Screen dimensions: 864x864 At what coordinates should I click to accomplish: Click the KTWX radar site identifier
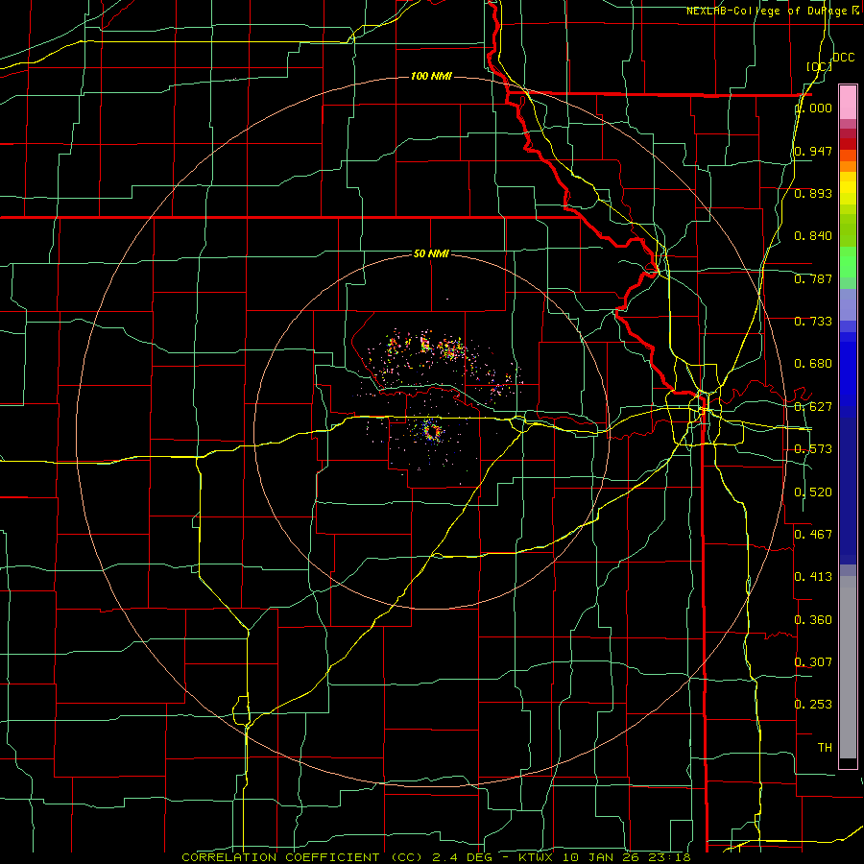pos(536,857)
